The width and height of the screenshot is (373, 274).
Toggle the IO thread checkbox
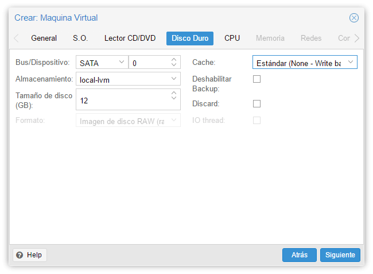click(x=257, y=121)
